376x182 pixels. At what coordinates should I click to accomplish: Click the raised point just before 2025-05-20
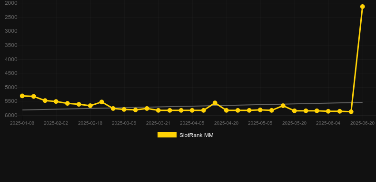283,106
